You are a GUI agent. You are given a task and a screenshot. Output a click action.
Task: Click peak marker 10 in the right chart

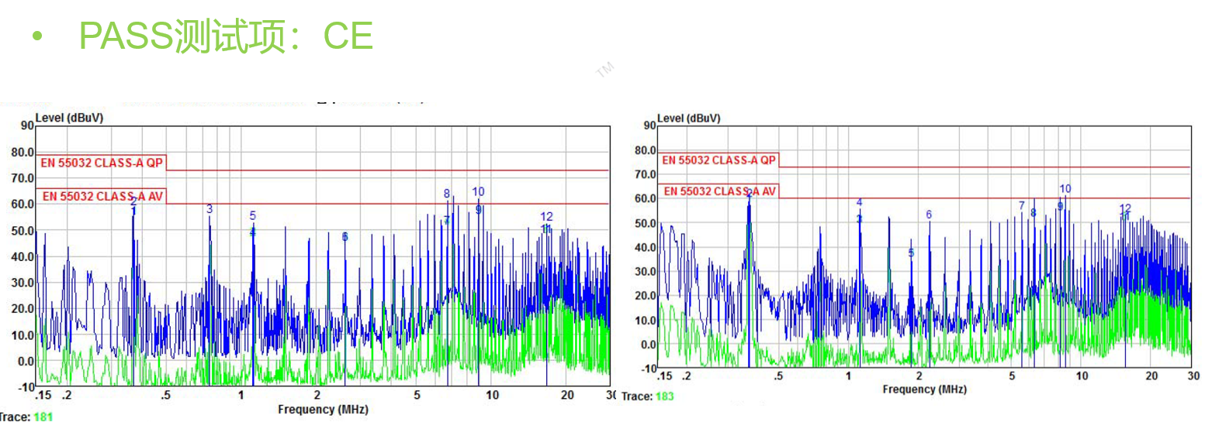(x=1065, y=189)
